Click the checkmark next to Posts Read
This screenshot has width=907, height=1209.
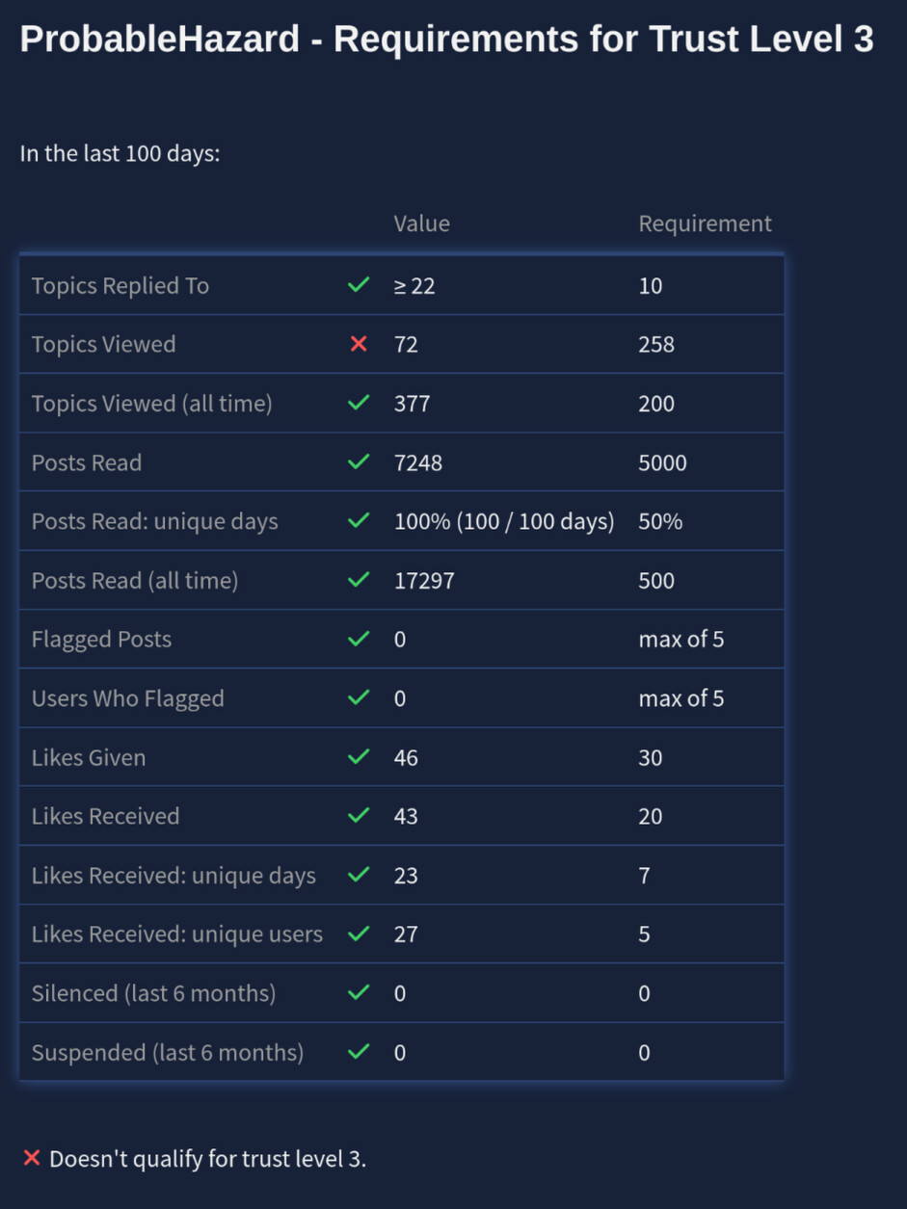tap(359, 462)
